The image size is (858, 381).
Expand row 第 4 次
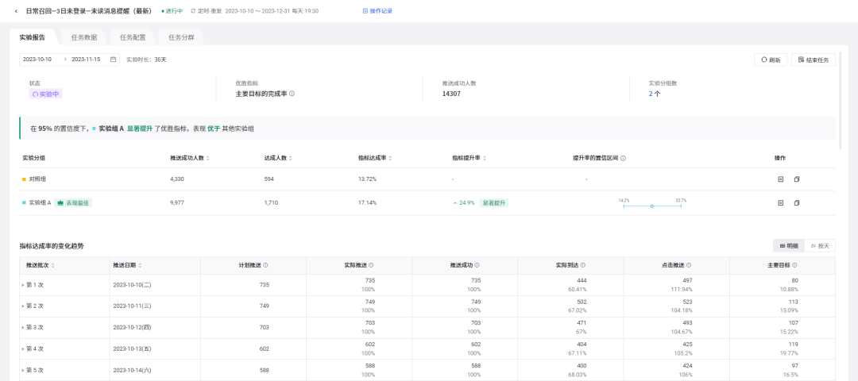[x=23, y=348]
